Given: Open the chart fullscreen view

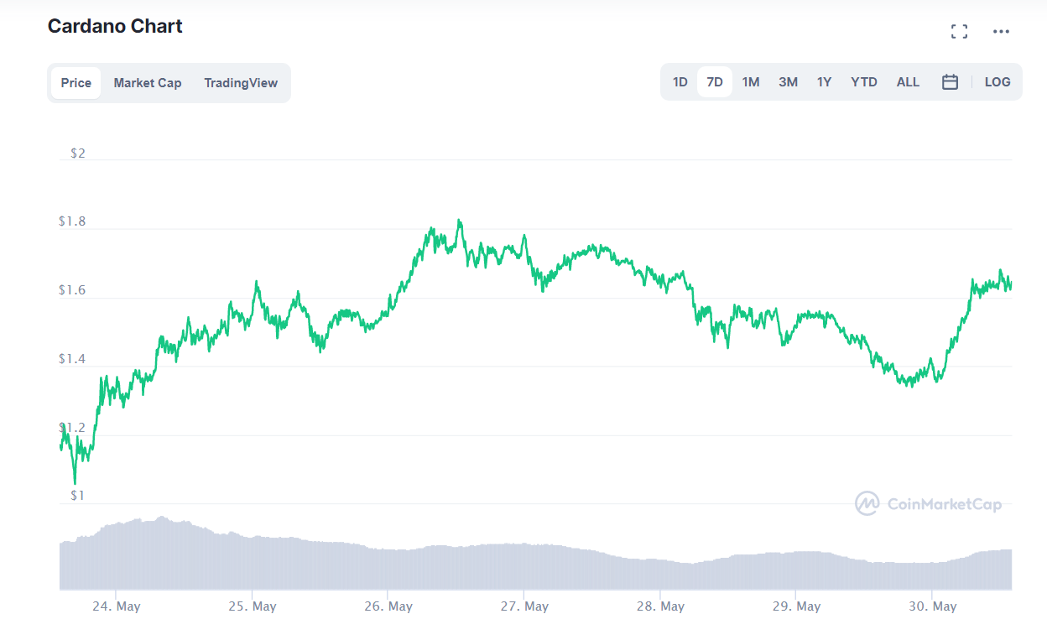Looking at the screenshot, I should click(x=959, y=31).
